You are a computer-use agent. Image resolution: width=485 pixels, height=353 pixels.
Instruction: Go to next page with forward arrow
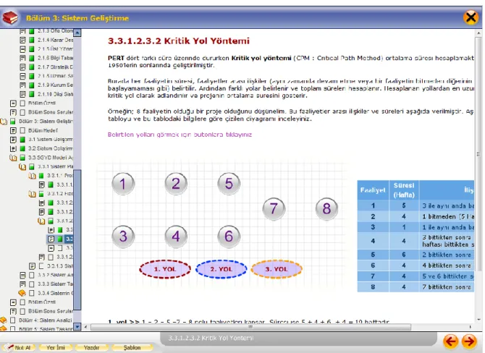coord(469,341)
